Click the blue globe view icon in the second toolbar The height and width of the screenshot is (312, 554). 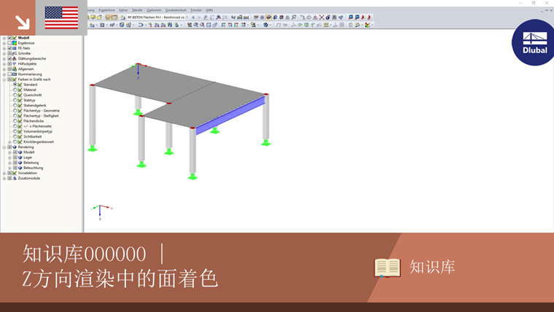tap(265, 25)
